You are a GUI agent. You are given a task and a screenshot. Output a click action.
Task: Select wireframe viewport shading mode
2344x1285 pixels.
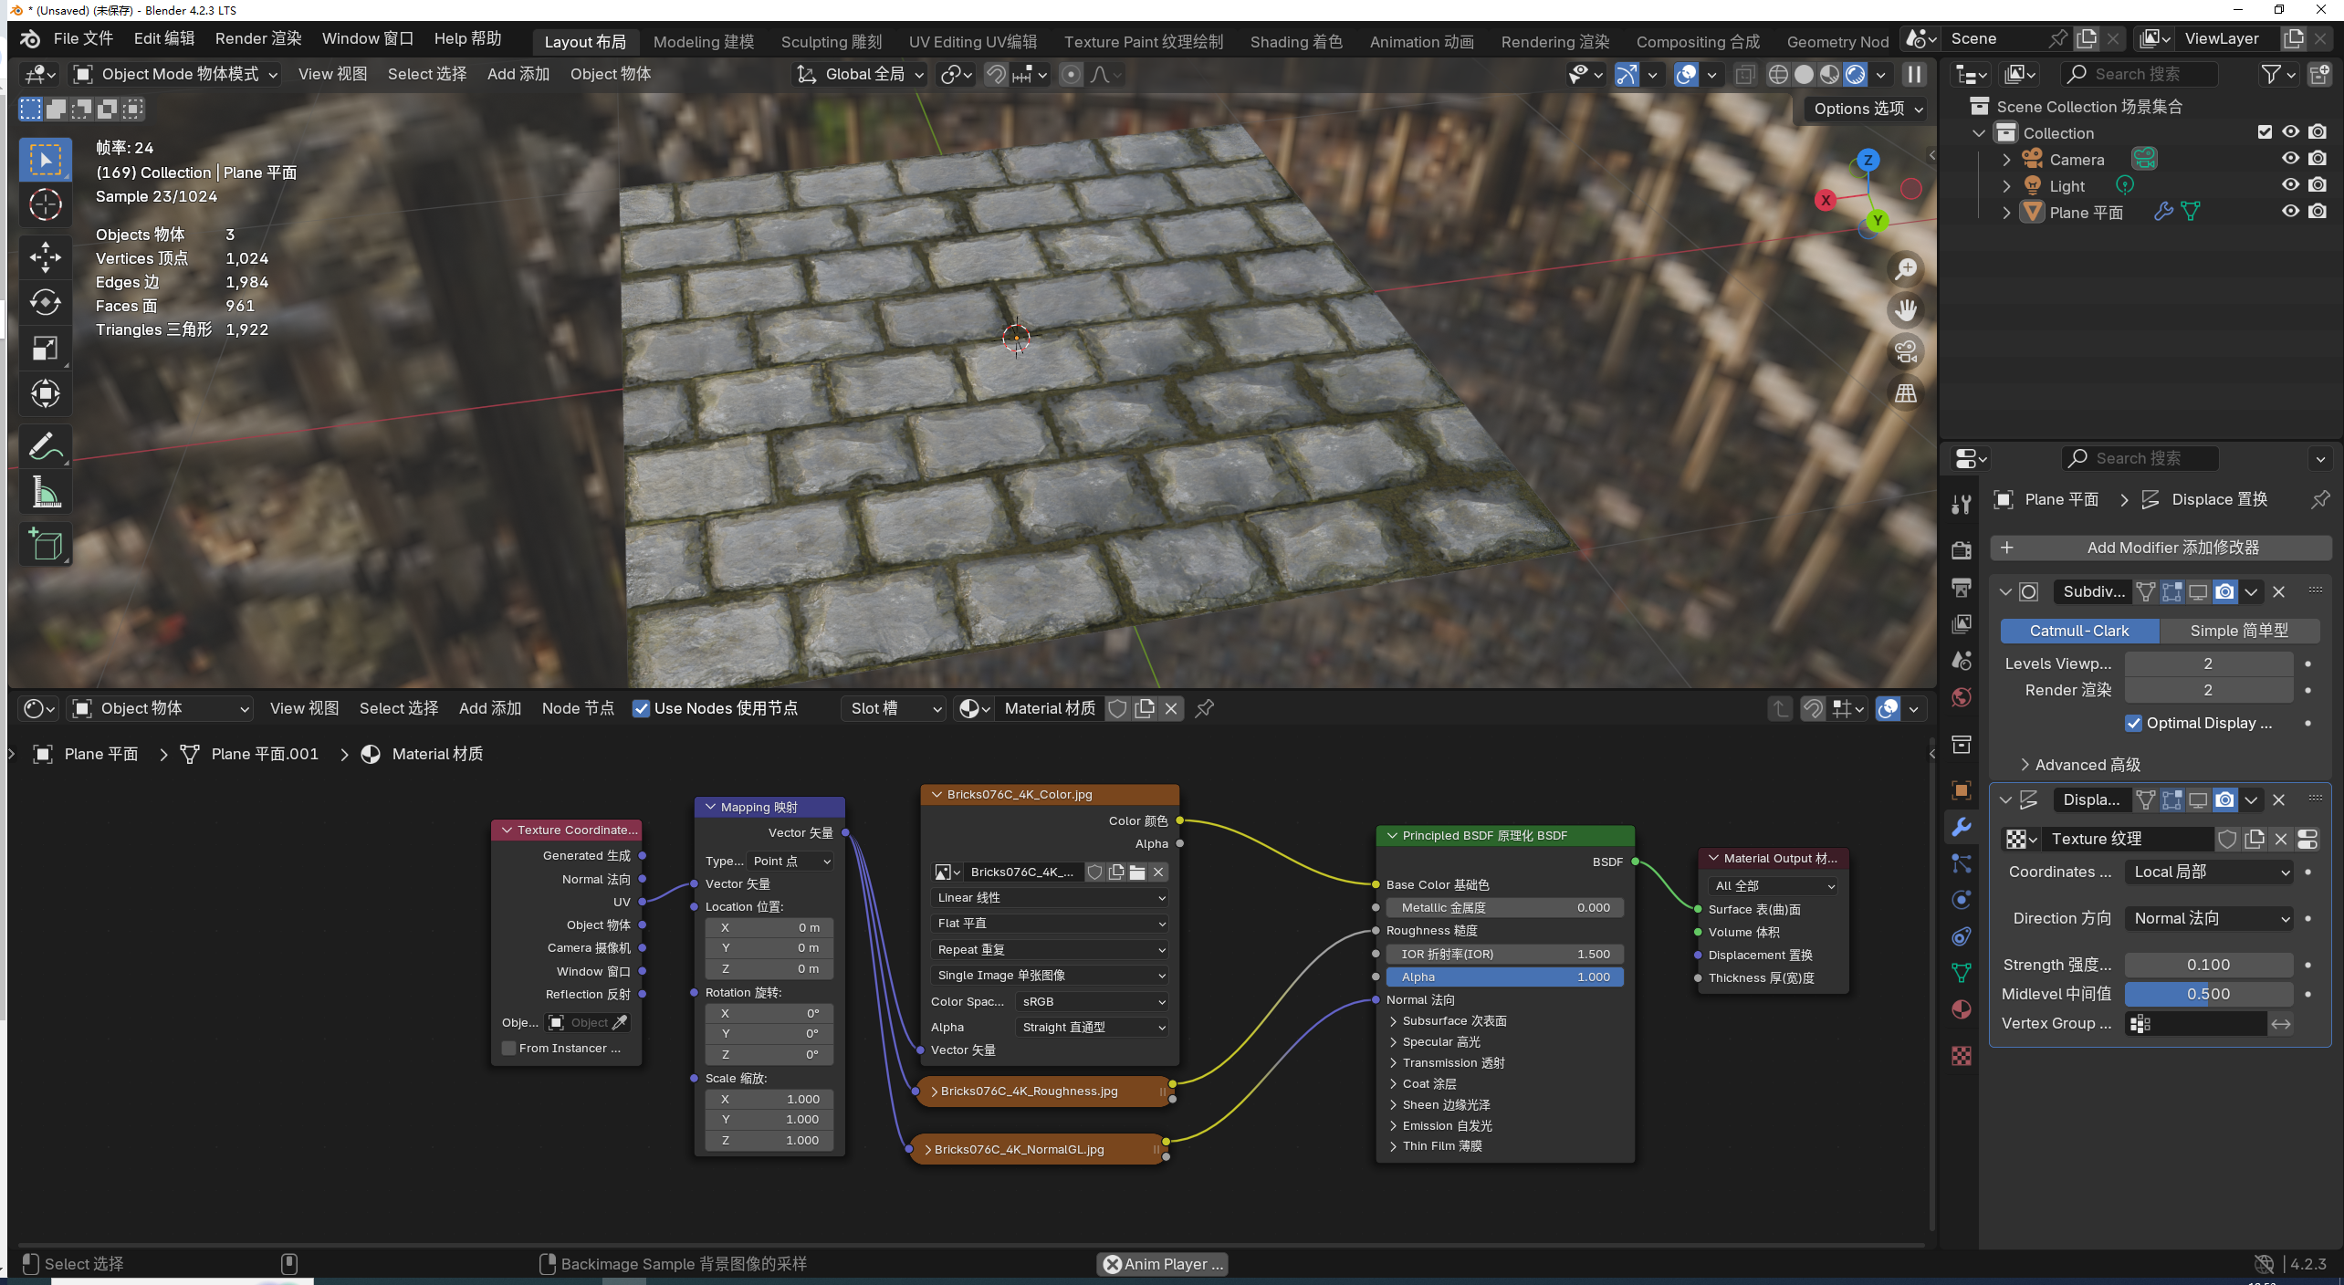coord(1778,74)
